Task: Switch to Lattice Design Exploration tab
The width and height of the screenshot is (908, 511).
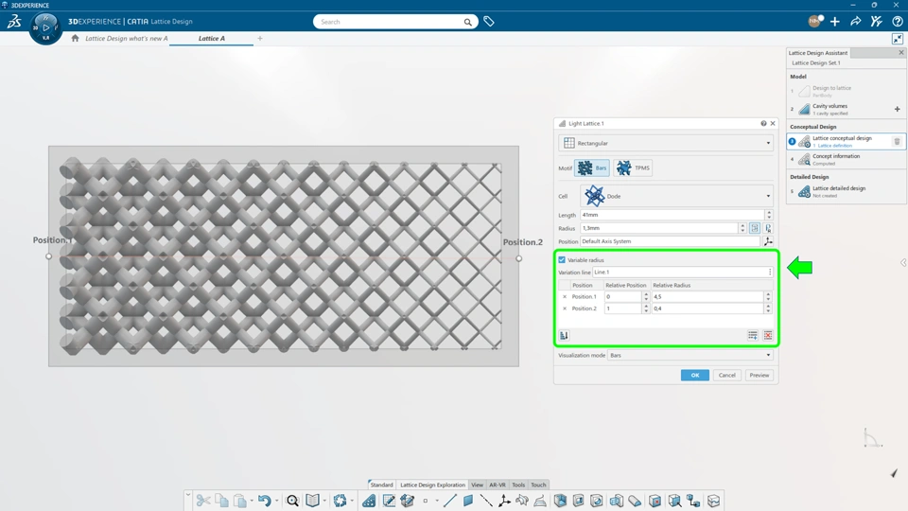Action: [x=432, y=485]
